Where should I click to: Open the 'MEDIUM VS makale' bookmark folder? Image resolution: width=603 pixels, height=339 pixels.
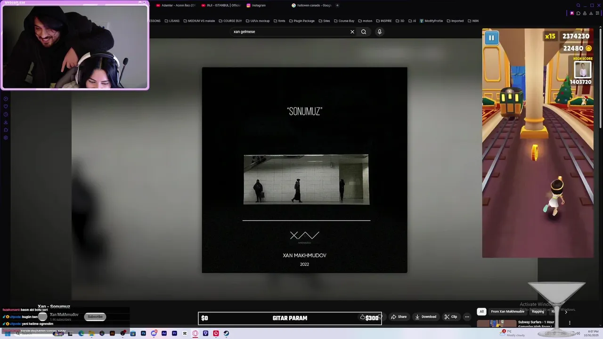click(x=199, y=21)
